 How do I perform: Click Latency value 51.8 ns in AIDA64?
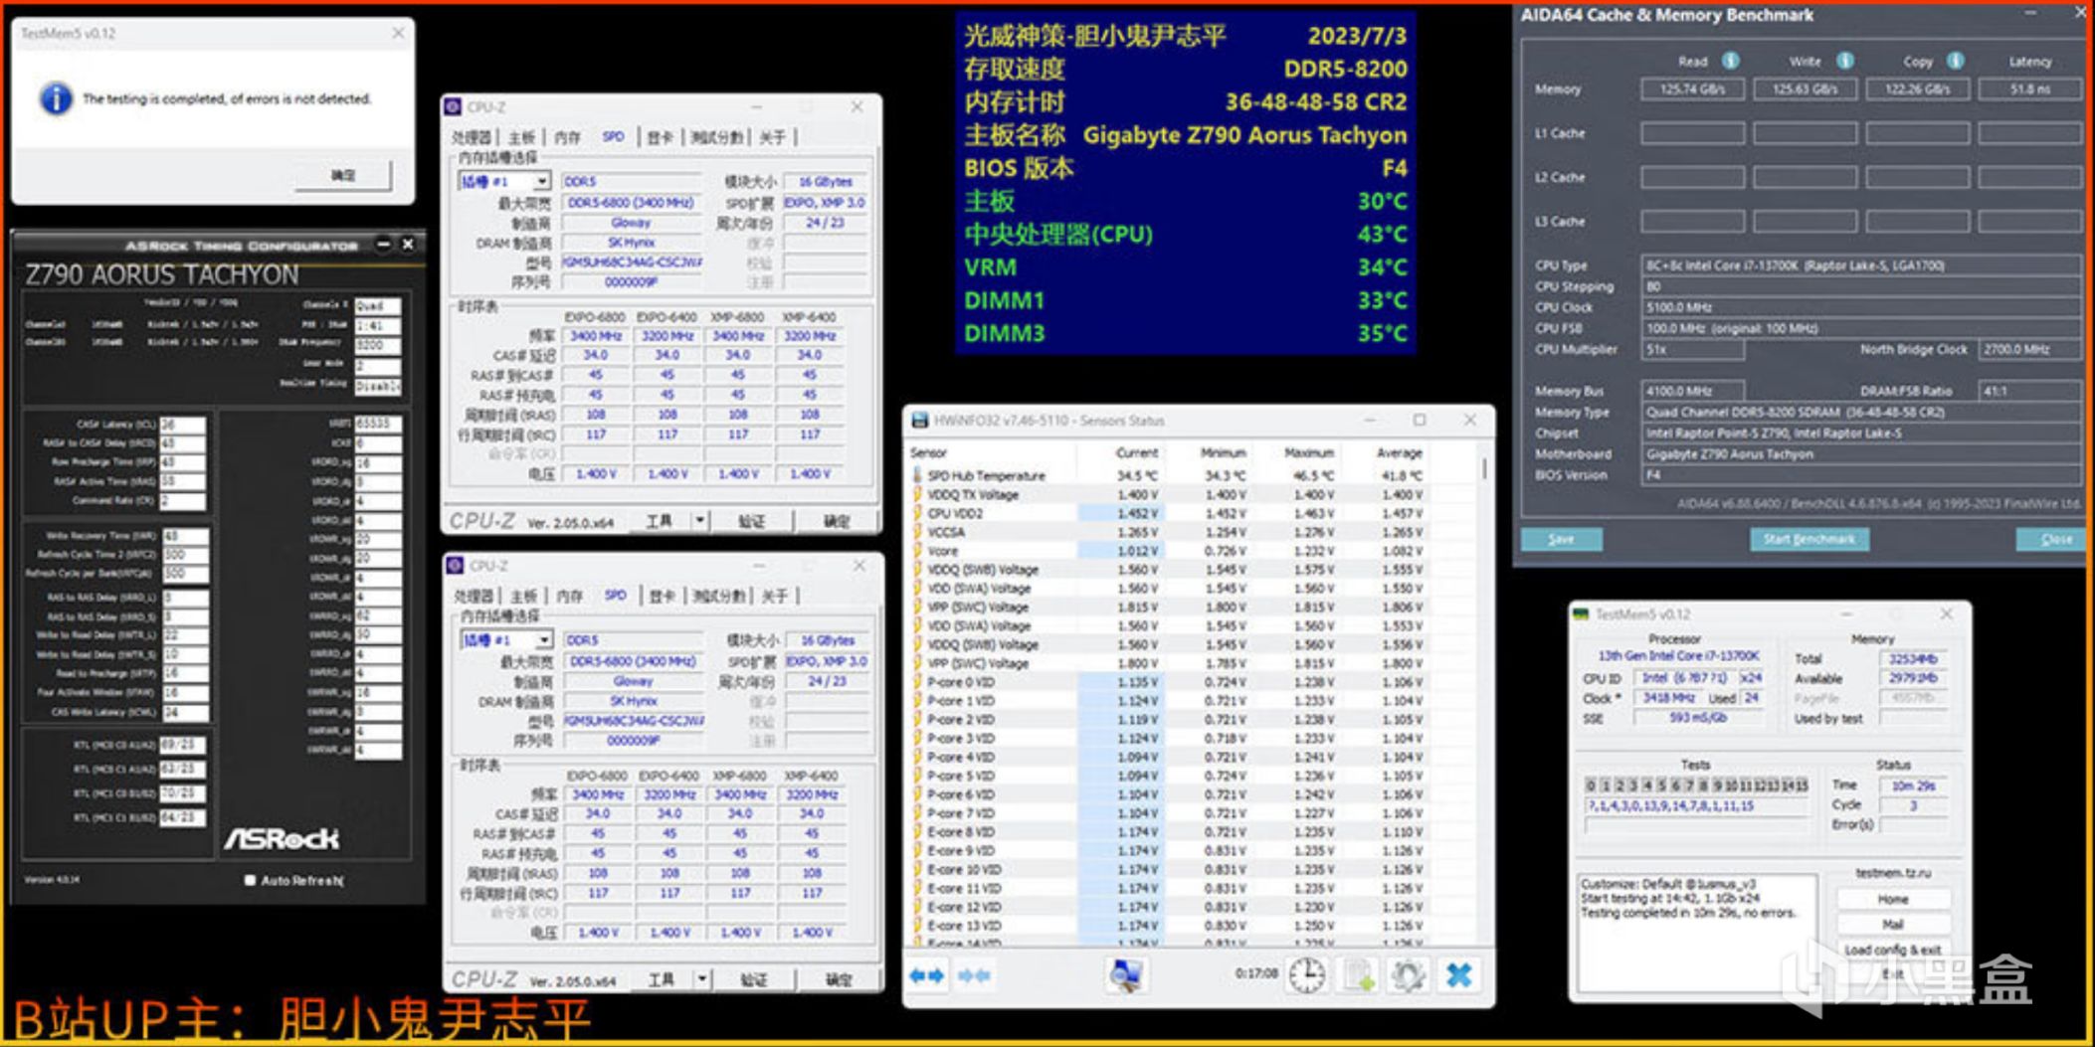(x=2029, y=89)
